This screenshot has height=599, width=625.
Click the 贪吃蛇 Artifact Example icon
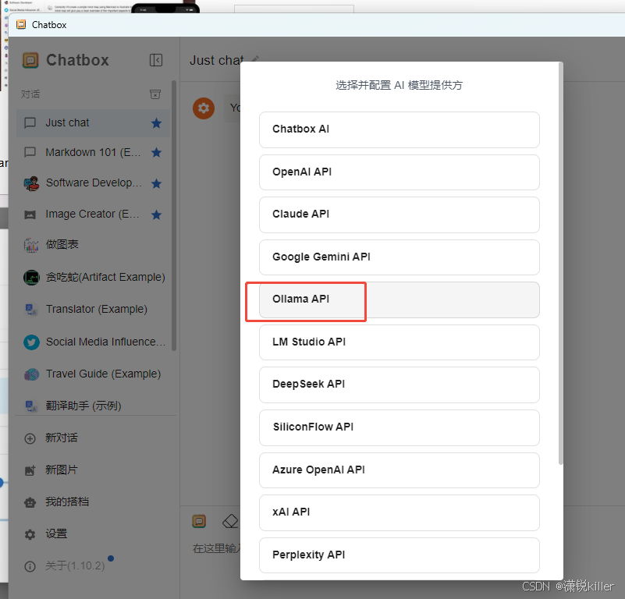pos(31,278)
